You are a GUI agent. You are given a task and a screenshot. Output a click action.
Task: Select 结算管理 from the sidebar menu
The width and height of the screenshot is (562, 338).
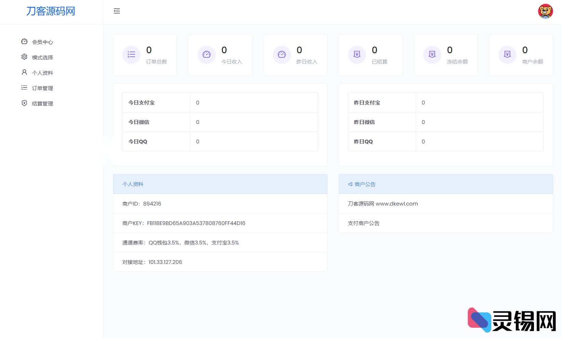click(42, 103)
